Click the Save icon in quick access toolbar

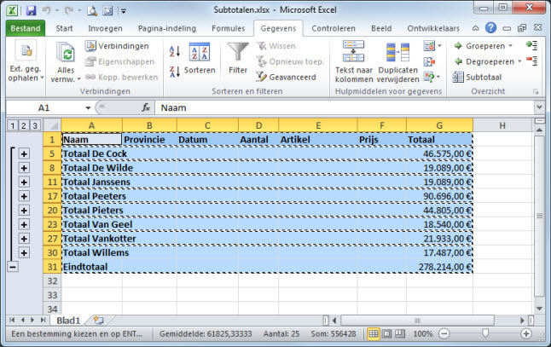click(31, 10)
